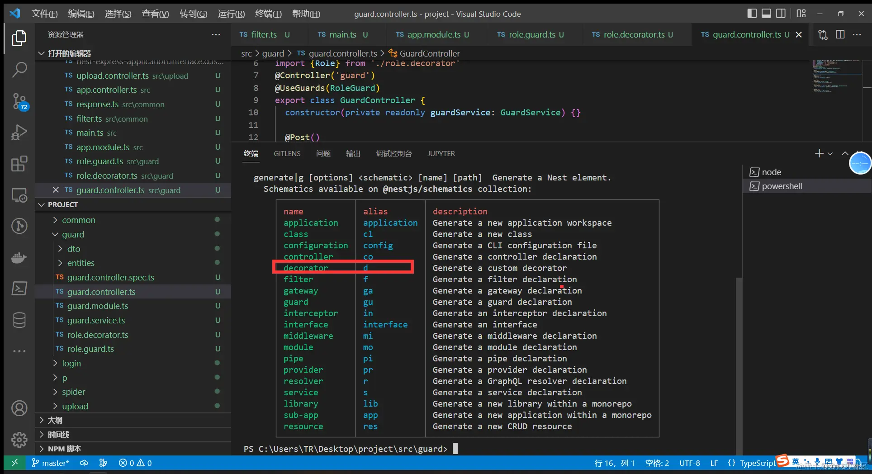Switch to the JUPYTER panel tab

[441, 154]
